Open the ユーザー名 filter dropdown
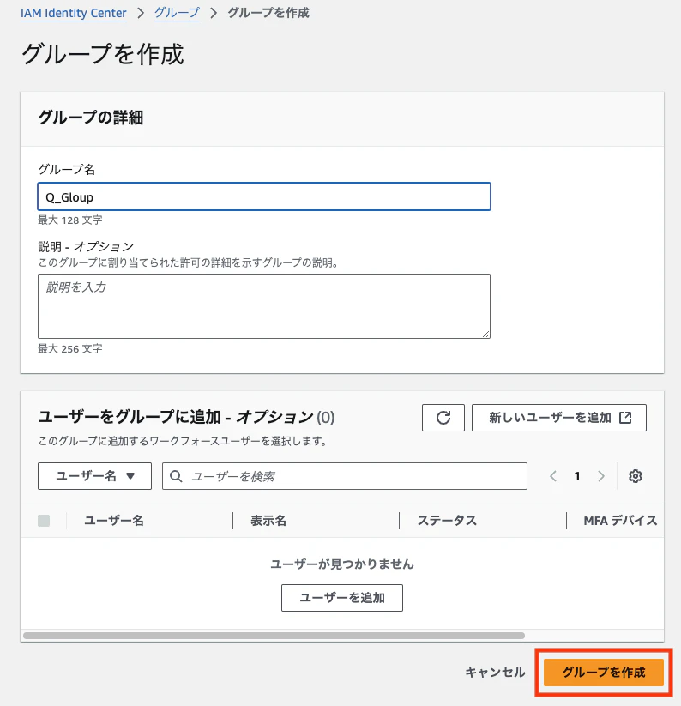Viewport: 681px width, 706px height. (x=94, y=476)
